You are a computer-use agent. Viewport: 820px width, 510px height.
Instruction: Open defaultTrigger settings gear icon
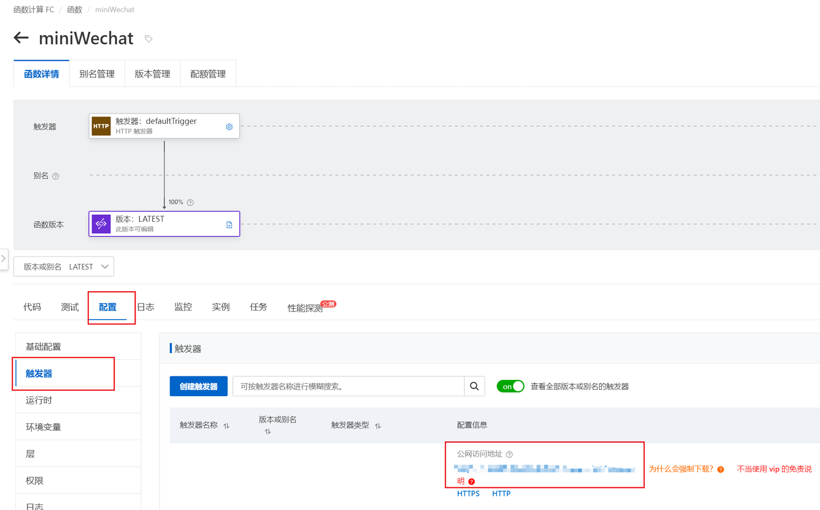click(229, 127)
